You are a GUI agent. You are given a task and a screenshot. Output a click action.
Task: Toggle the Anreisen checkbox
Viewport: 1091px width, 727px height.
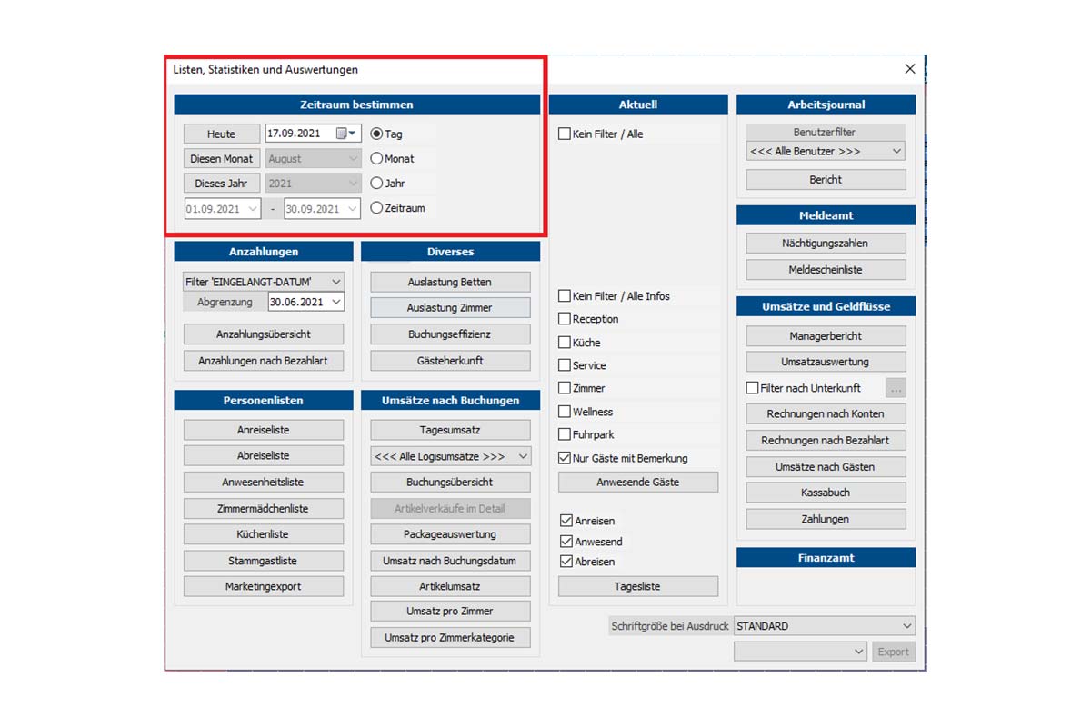pos(566,521)
